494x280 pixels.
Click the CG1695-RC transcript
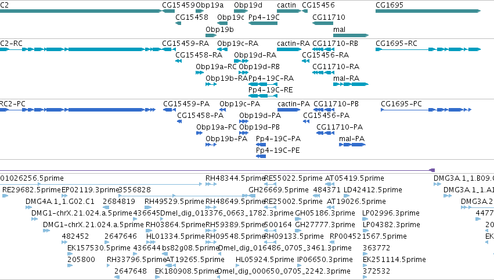[x=428, y=49]
